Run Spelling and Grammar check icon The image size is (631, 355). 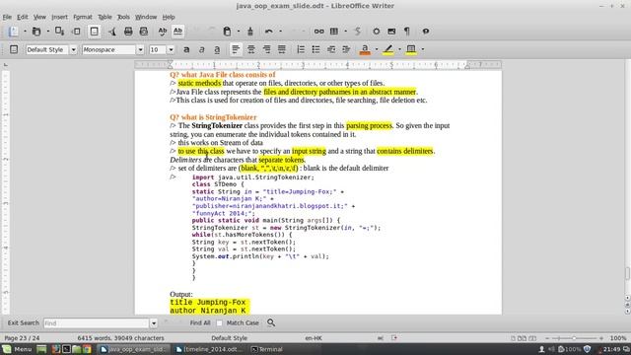point(162,32)
